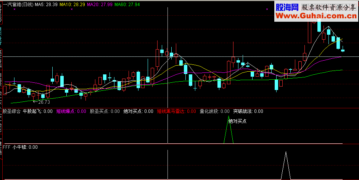Click the 绝对买点 label beside the green spike
Viewport: 359px width, 180px height.
pos(237,121)
